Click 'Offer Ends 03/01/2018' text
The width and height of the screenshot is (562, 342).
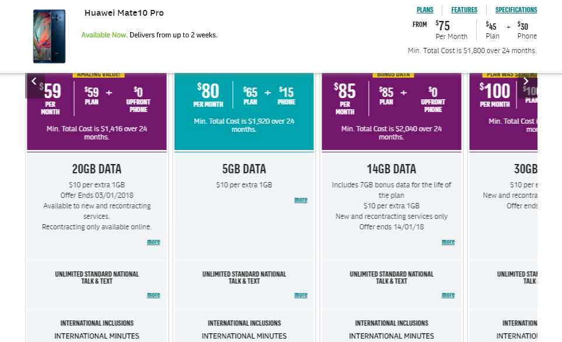click(97, 196)
